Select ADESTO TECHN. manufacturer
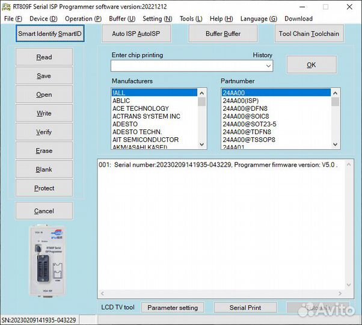362x325 pixels. coord(155,132)
